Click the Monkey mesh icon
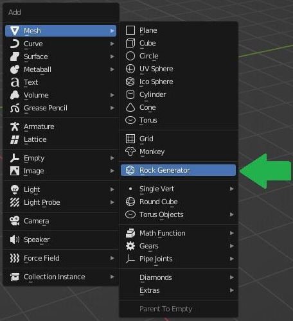The height and width of the screenshot is (321, 293). click(130, 152)
